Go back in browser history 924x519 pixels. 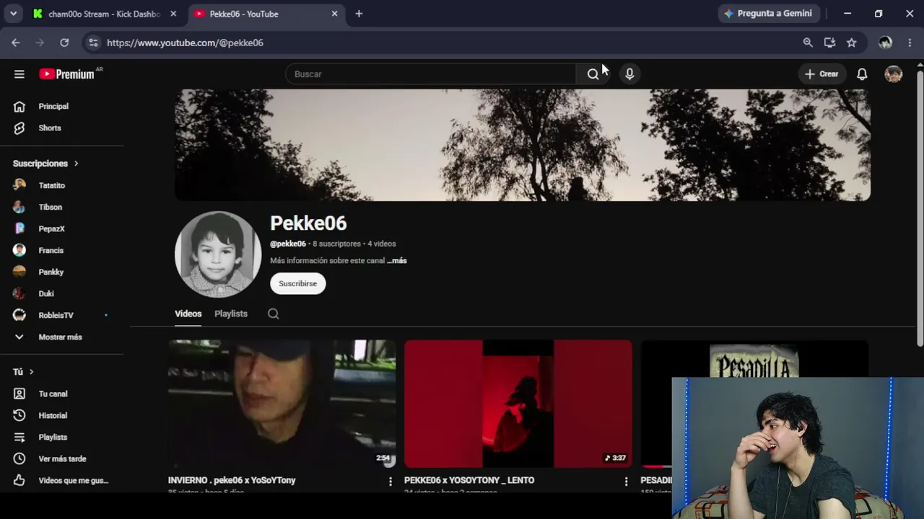pyautogui.click(x=16, y=43)
